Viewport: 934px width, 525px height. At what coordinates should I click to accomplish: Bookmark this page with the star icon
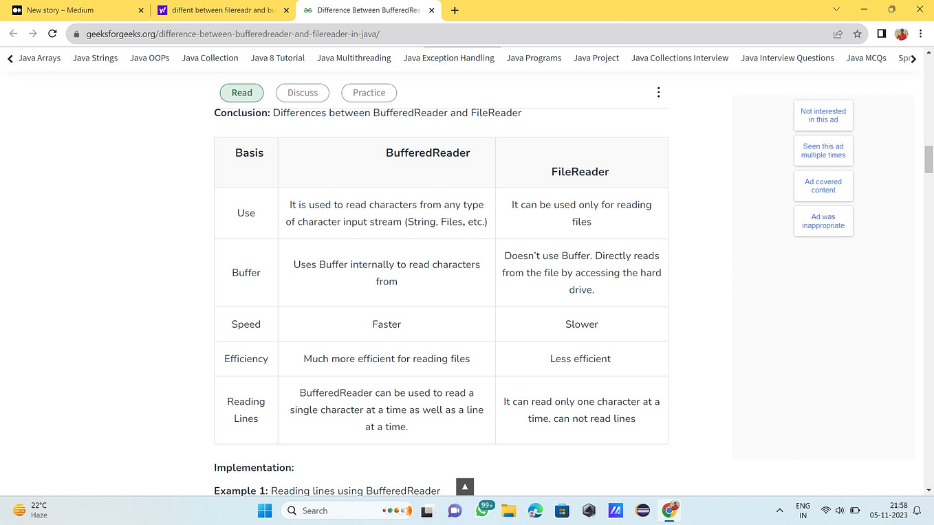(857, 34)
